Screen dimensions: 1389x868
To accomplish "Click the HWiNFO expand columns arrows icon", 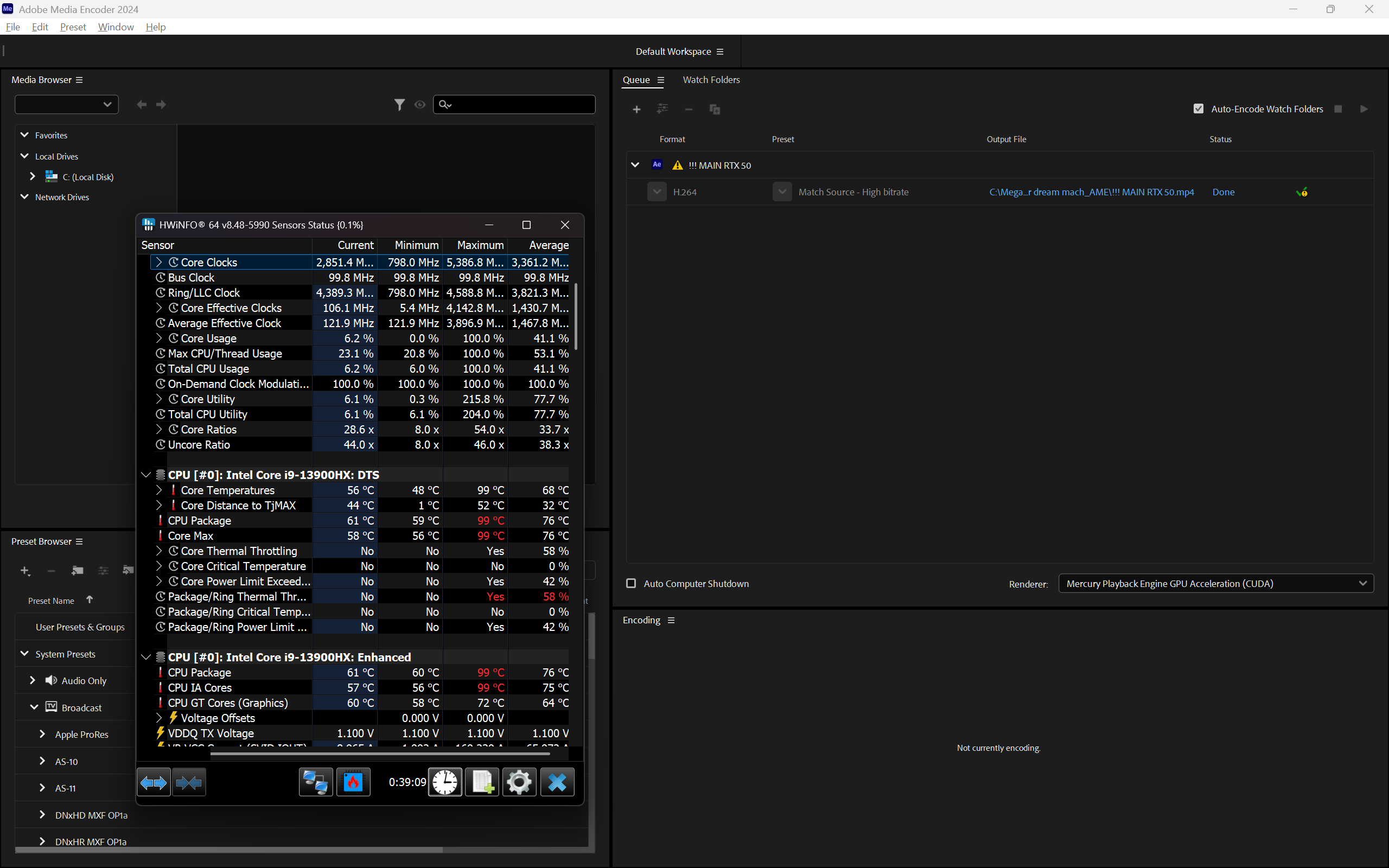I will point(153,782).
